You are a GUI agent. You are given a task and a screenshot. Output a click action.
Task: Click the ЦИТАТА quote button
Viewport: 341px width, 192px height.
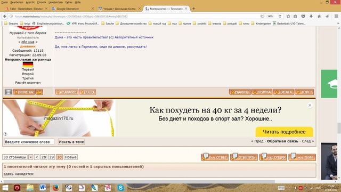tap(283, 92)
